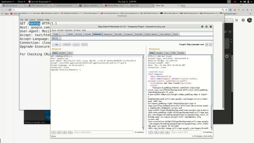
Task: Switch to the Intruder tab
Action: pos(88,34)
